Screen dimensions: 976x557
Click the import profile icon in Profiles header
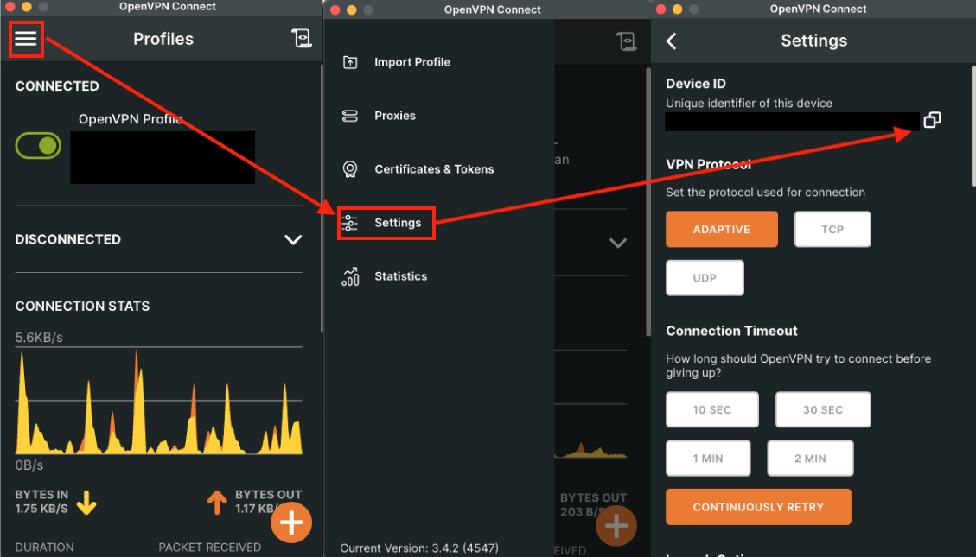point(301,39)
